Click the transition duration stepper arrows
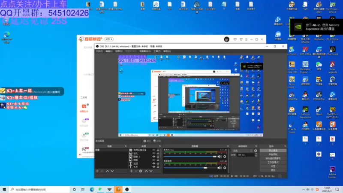 [256, 155]
